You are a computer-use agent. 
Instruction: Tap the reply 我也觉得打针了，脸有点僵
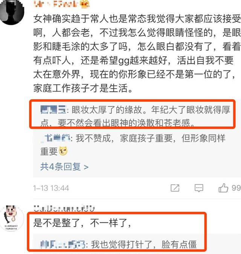[x=119, y=244]
